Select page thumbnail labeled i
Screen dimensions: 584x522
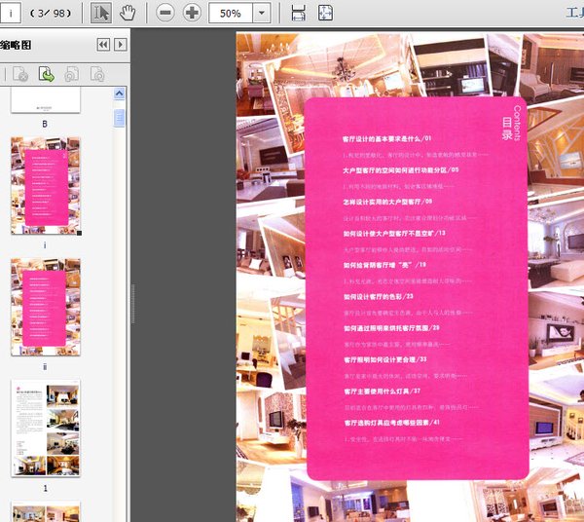coord(46,186)
